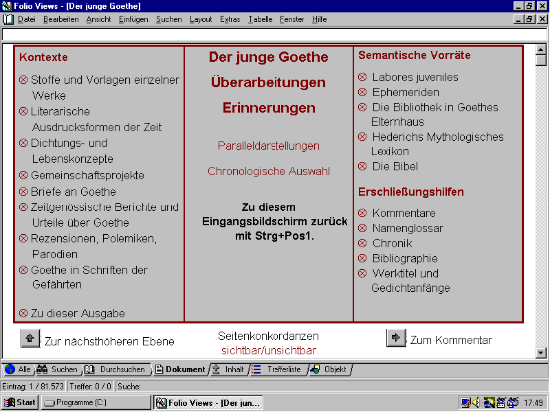Click bullet icon beside Ephemeriden
Viewport: 550px width, 412px height.
362,92
